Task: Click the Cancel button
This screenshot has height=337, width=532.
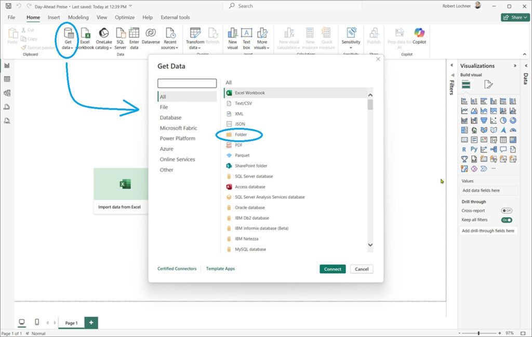Action: pyautogui.click(x=362, y=269)
